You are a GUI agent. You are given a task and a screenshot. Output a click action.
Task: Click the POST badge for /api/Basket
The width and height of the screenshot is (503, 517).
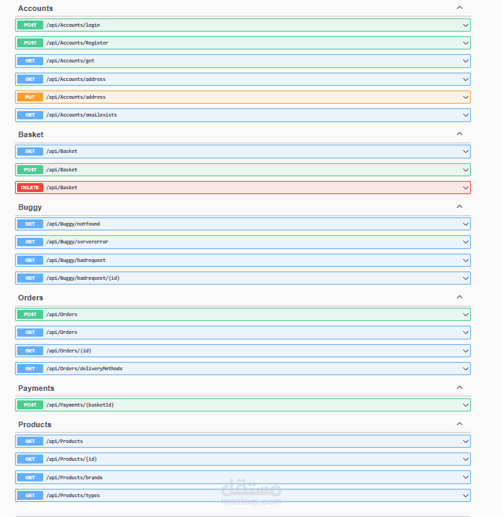coord(30,170)
